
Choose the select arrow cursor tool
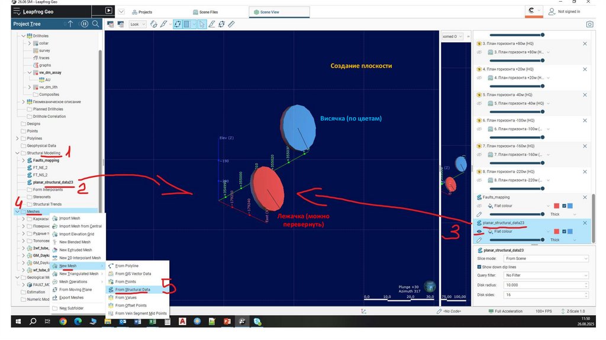[x=202, y=24]
